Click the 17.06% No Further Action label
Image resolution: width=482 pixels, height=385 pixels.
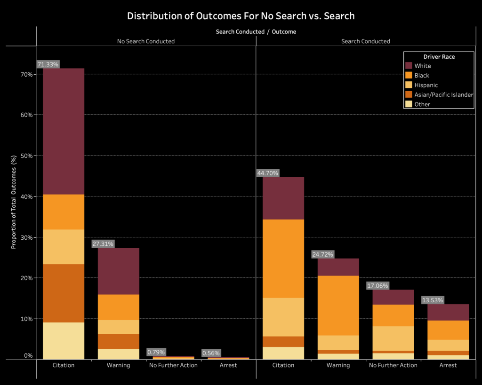378,285
